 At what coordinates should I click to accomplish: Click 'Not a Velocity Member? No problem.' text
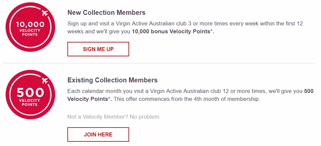(114, 117)
